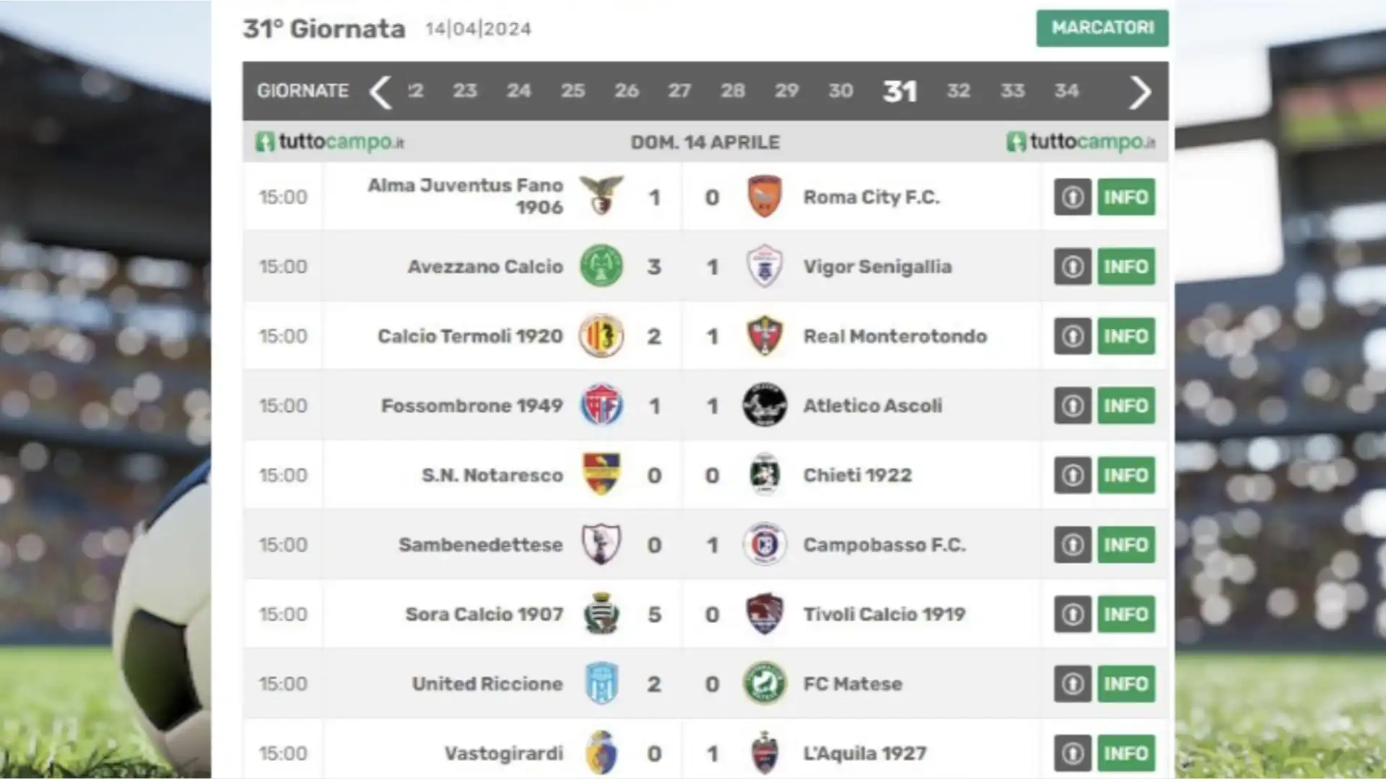Screen dimensions: 1386x779
Task: Click gray info icon on Notaresco row
Action: (x=1072, y=475)
